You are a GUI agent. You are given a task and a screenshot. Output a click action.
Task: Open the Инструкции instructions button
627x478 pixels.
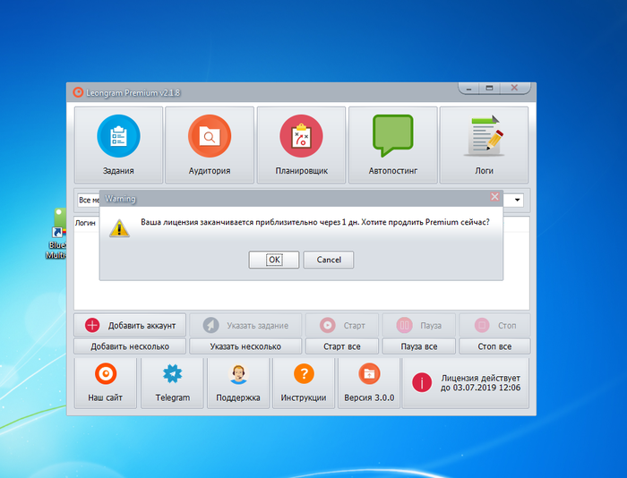(304, 382)
